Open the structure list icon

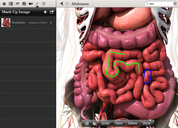point(11,4)
